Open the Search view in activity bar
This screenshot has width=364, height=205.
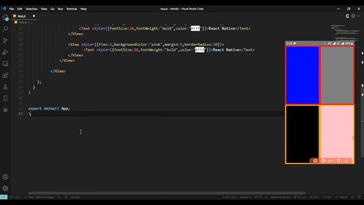5,29
